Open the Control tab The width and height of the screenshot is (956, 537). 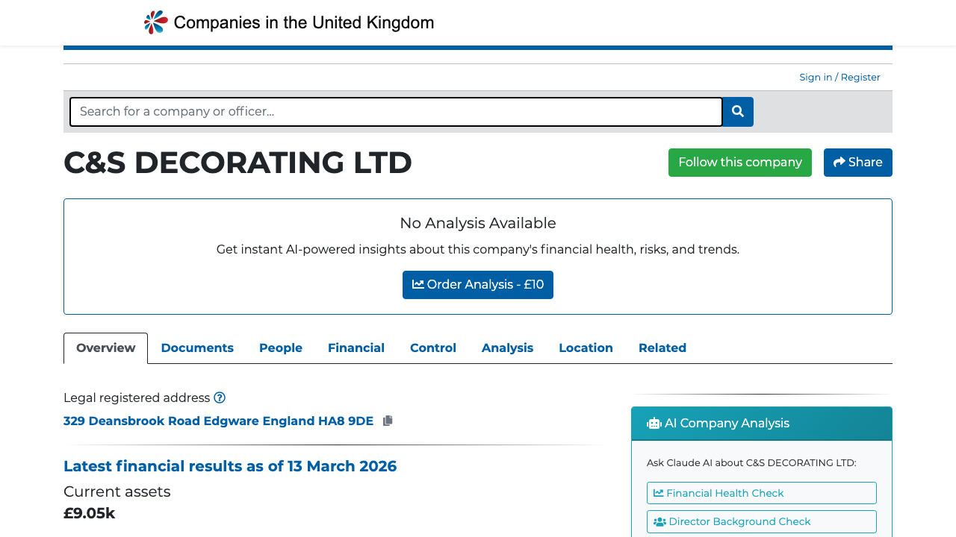tap(433, 348)
